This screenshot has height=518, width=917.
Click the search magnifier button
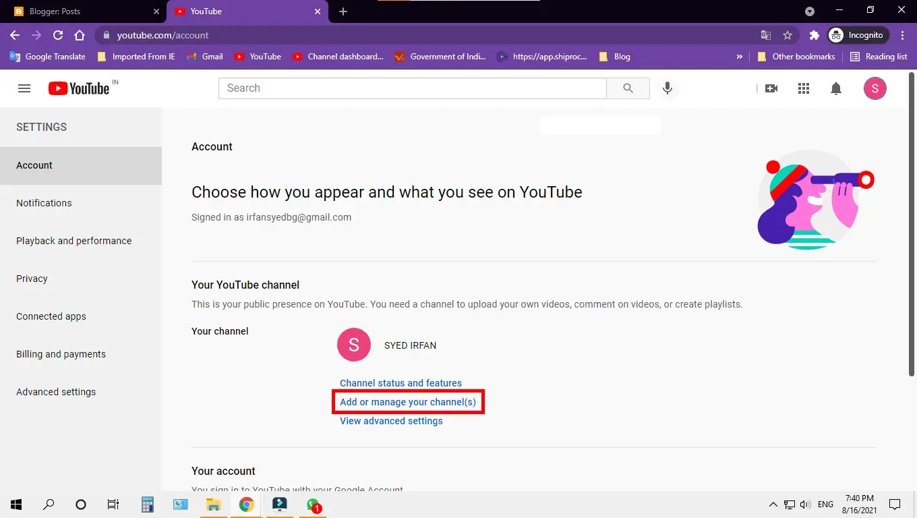pos(628,88)
